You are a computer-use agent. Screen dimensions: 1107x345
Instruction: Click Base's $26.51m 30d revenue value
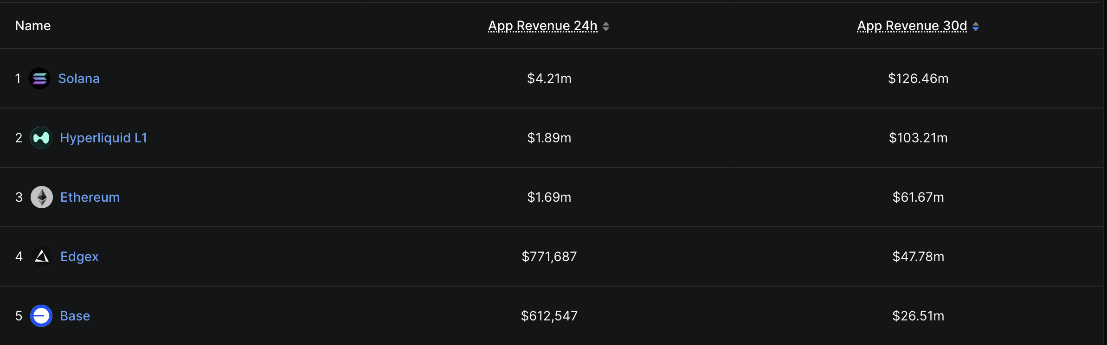point(918,316)
